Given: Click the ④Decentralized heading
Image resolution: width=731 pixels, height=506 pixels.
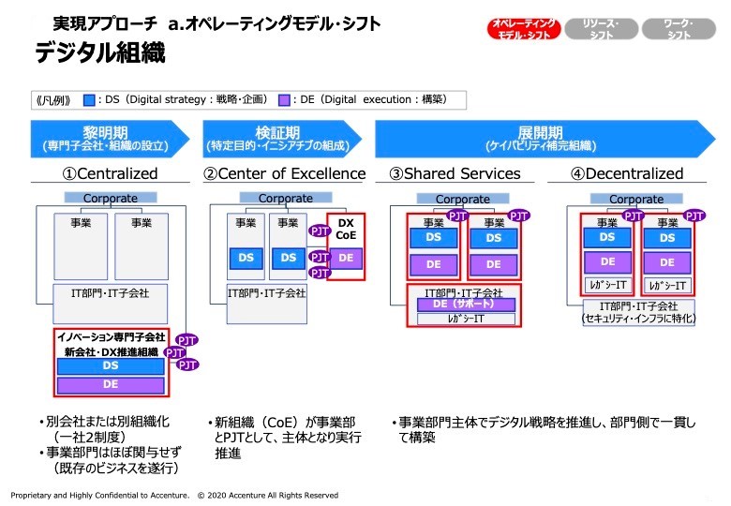Looking at the screenshot, I should tap(628, 173).
